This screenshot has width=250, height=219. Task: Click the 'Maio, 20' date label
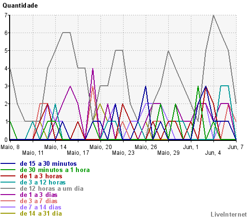pos(100,147)
